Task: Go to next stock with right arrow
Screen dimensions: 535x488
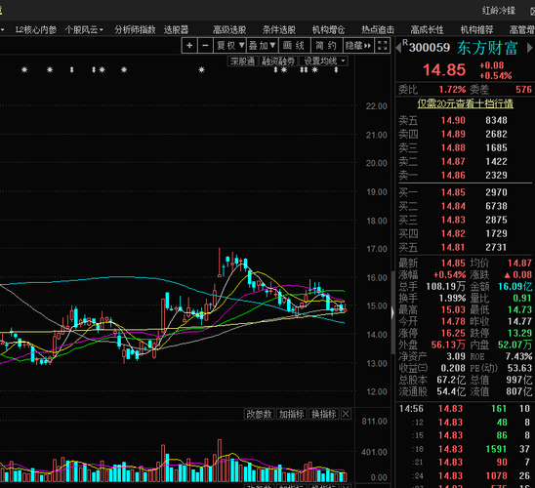Action: click(x=529, y=48)
